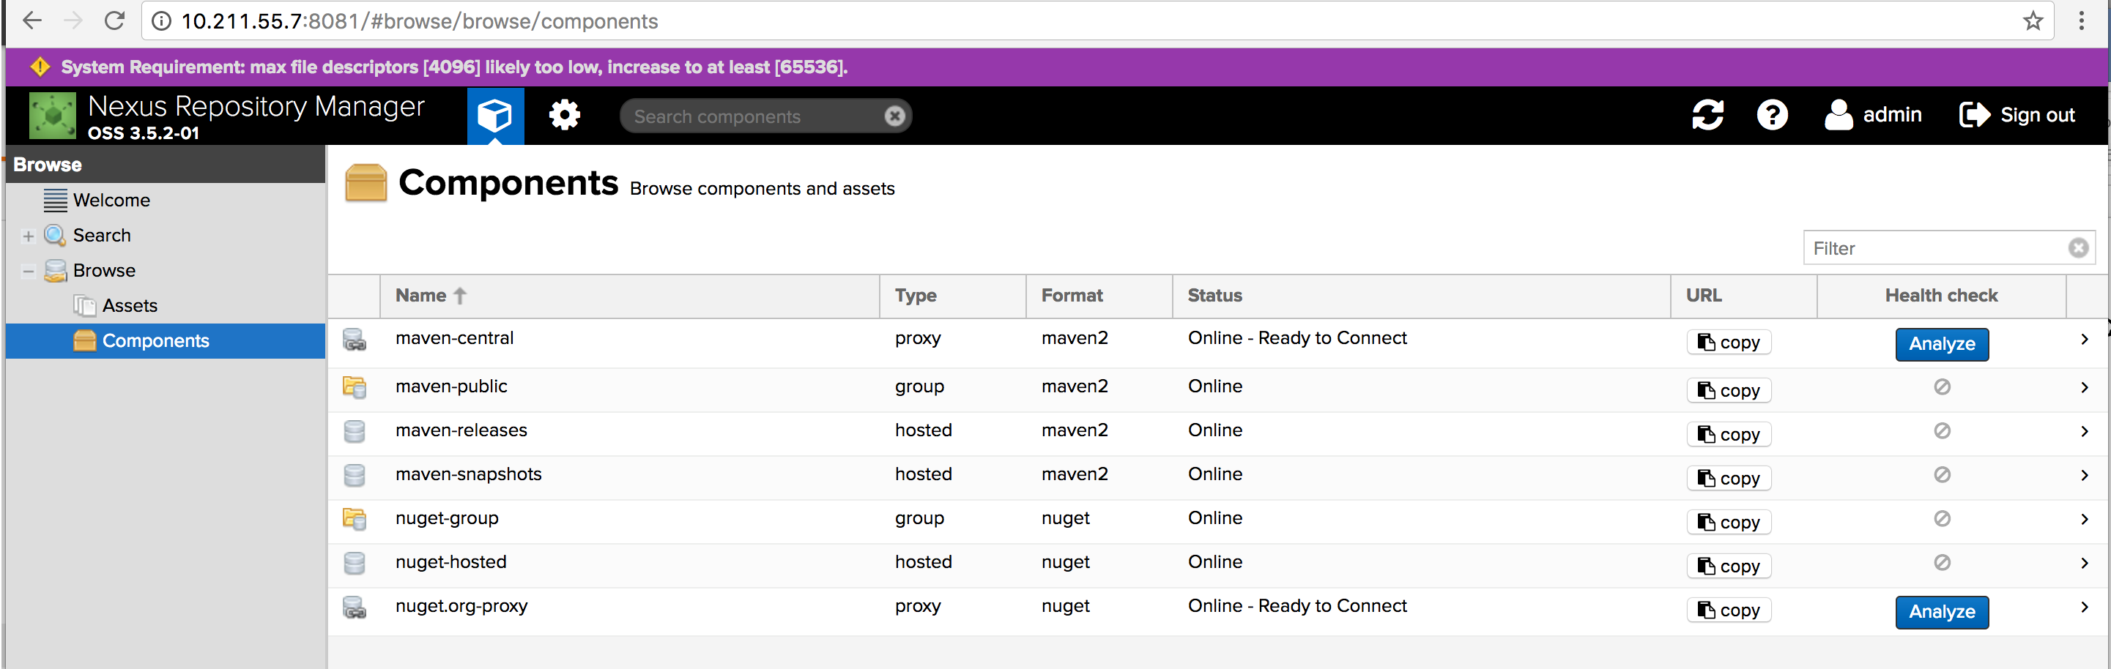Bookmark page with the star icon
2111x669 pixels.
tap(2033, 21)
